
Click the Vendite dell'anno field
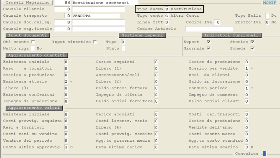click(x=247, y=127)
